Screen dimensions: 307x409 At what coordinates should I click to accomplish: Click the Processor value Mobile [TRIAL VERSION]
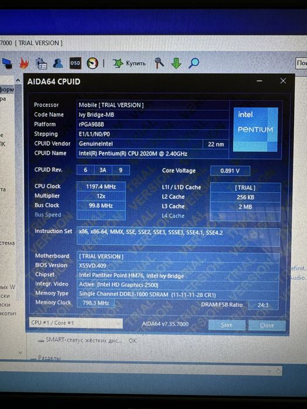[153, 105]
